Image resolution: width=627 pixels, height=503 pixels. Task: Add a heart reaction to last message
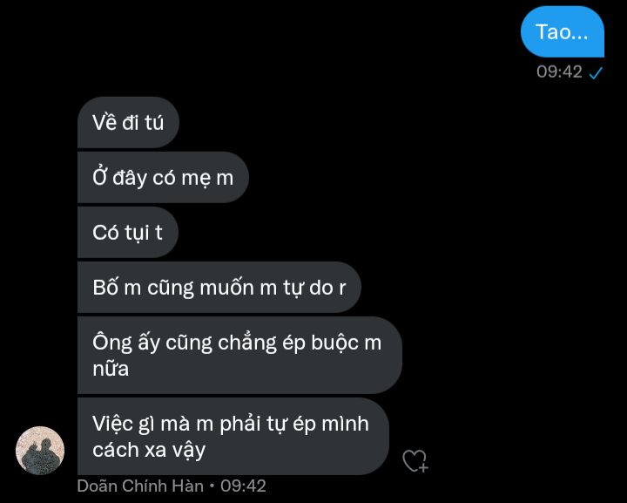[x=415, y=460]
